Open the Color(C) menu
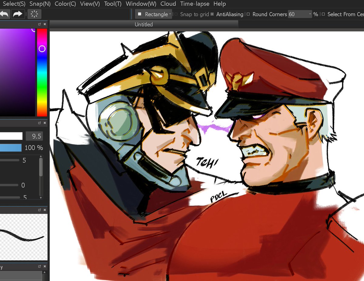The width and height of the screenshot is (364, 281). [x=65, y=4]
